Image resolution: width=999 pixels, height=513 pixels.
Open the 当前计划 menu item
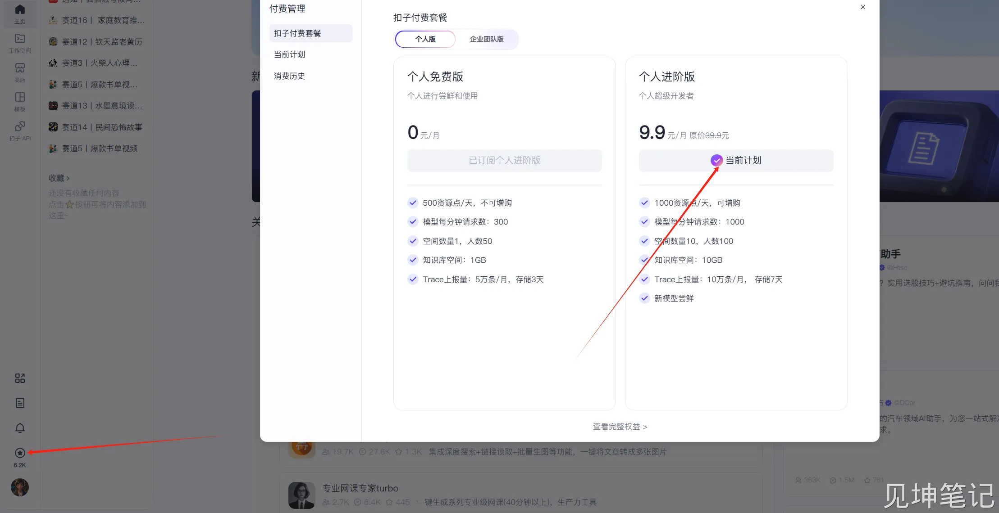point(289,54)
